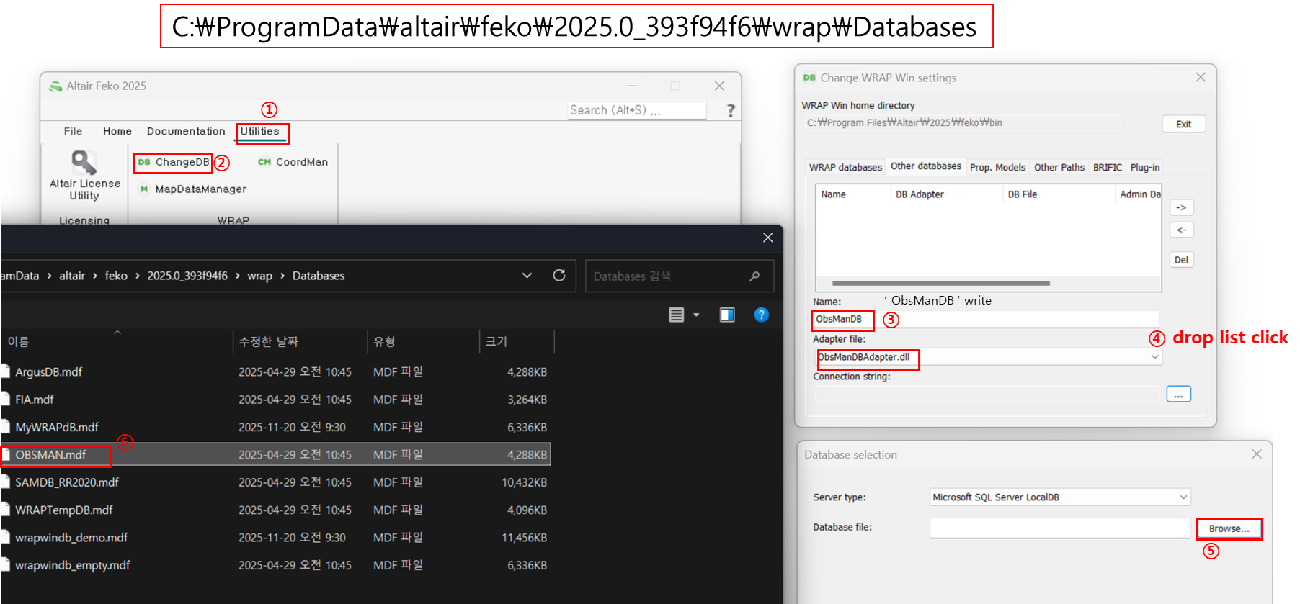Click the search magnifier in Explorer
Viewport: 1300px width, 604px height.
pyautogui.click(x=754, y=276)
